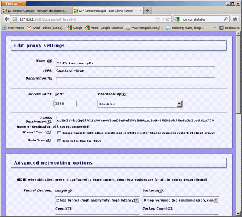
Task: Click the page scrollbar up arrow
Action: (x=239, y=34)
